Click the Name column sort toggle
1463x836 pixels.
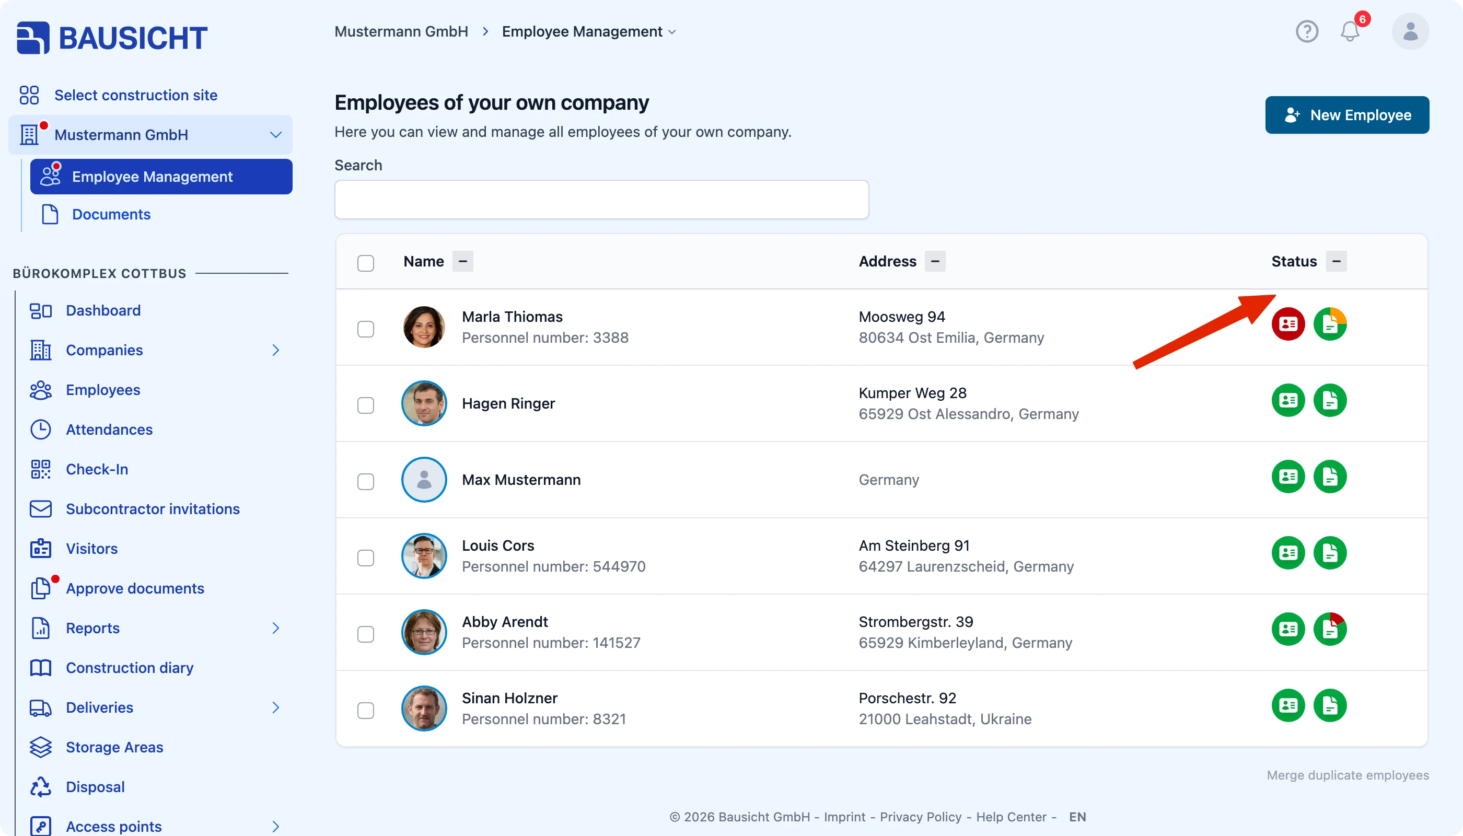click(462, 261)
